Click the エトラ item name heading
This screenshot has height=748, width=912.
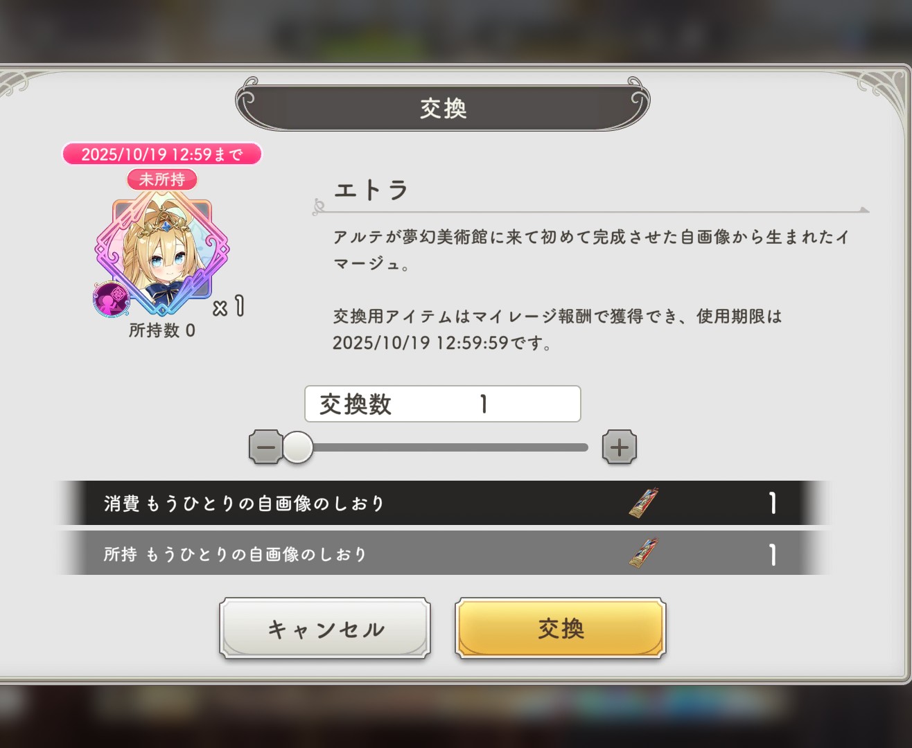[371, 190]
